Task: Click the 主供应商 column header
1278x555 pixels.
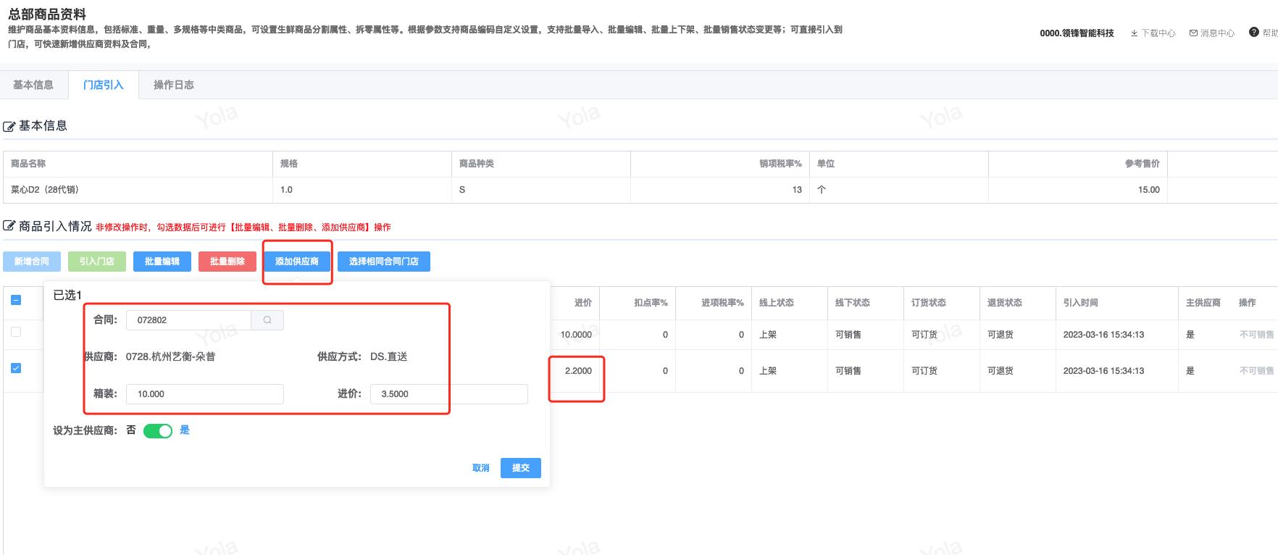Action: point(1203,303)
